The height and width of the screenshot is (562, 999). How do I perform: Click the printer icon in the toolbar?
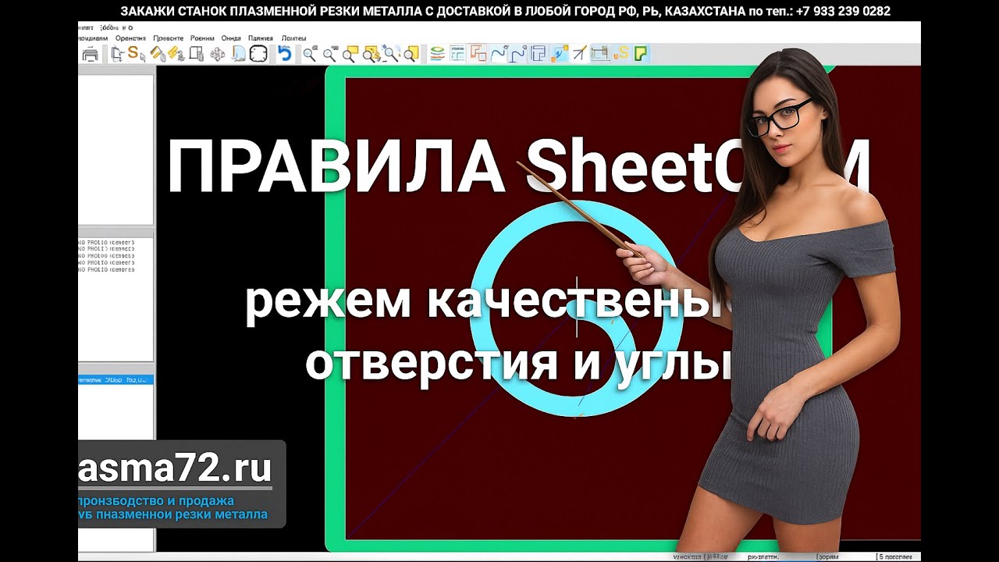pyautogui.click(x=91, y=54)
